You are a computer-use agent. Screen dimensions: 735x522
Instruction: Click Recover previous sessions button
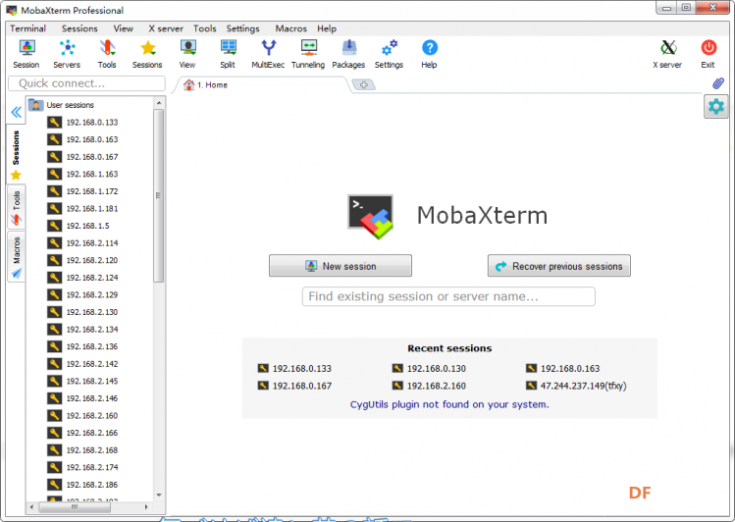558,266
